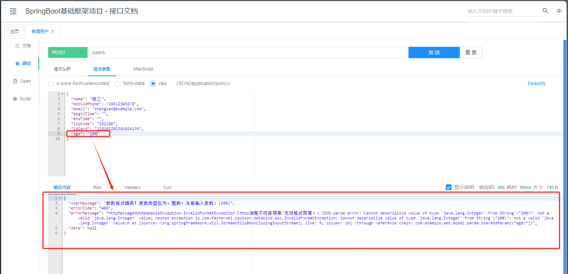Screen dimensions: 568x274
Task: Click the /users URL input field
Action: [x=248, y=52]
